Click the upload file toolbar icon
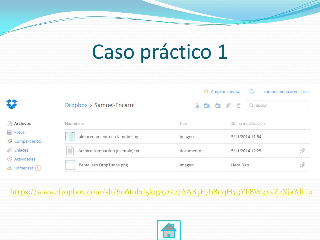320x240 pixels. pyautogui.click(x=196, y=105)
